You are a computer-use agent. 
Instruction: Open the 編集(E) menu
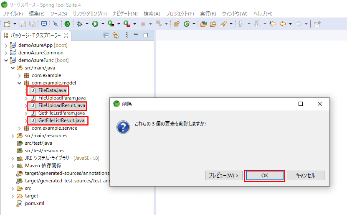(37, 14)
